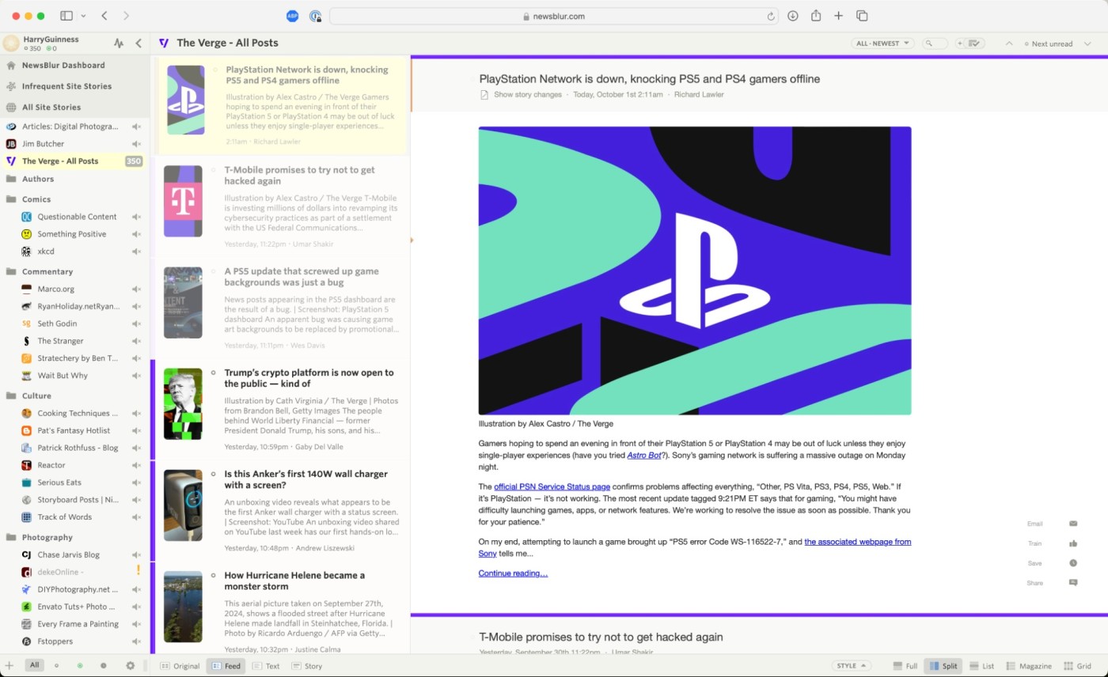The height and width of the screenshot is (677, 1108).
Task: Switch layout to Full
Action: click(x=905, y=666)
